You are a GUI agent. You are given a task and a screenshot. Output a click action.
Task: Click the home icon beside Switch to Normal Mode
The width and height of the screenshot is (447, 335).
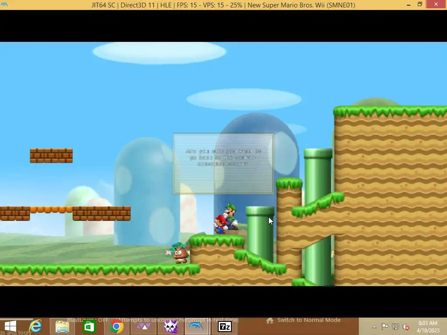pyautogui.click(x=270, y=320)
